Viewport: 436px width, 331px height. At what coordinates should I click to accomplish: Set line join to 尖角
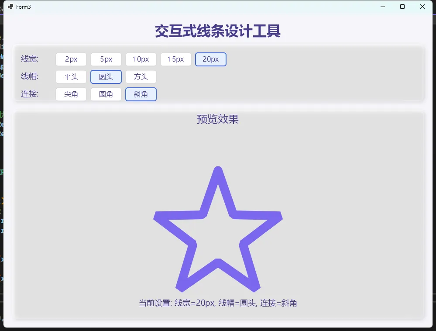point(71,94)
